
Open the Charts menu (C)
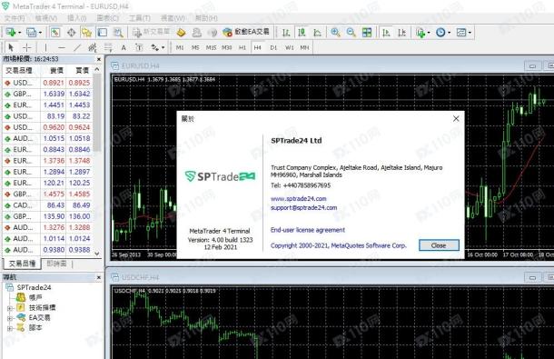tap(108, 18)
